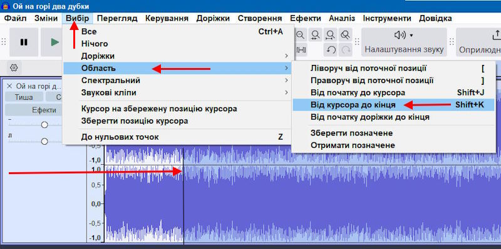Select Від початку до курсора

(x=394, y=92)
